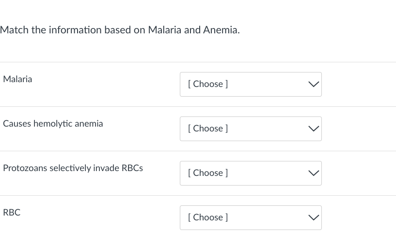Click chevron arrow for Causes hemolytic anemia
The image size is (396, 245).
tap(314, 129)
